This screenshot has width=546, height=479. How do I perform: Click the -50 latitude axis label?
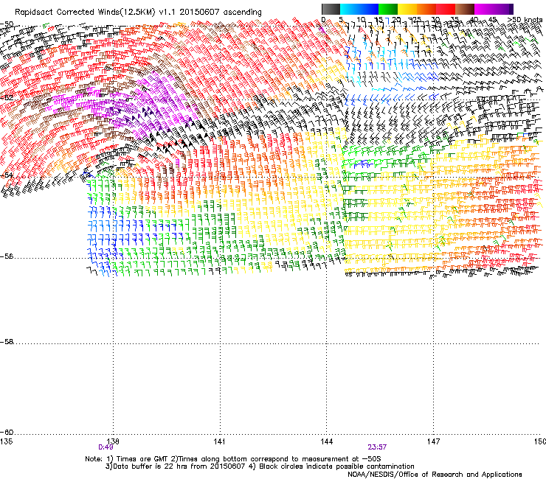(7, 24)
